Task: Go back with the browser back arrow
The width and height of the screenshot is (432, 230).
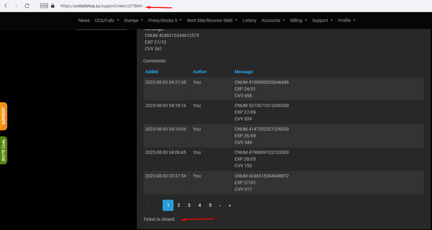Action: coord(6,6)
